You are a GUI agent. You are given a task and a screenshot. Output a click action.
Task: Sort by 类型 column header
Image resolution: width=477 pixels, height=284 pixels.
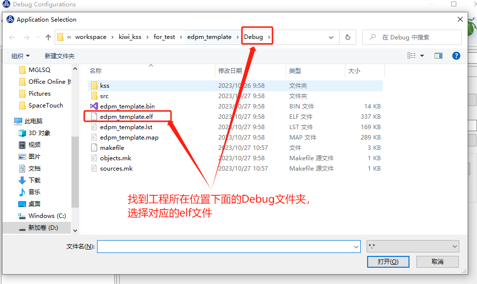tap(295, 71)
